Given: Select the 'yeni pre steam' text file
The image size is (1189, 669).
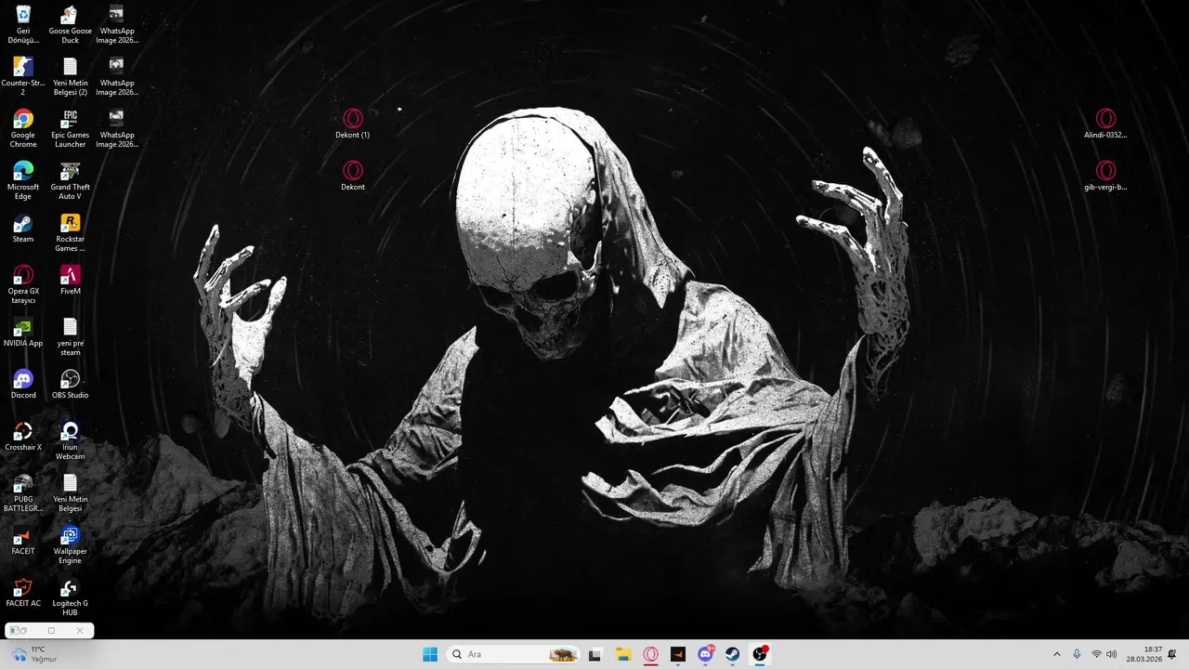Looking at the screenshot, I should point(71,336).
